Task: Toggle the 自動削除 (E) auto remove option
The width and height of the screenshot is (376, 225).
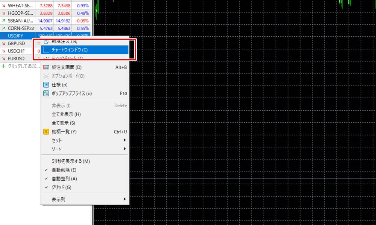Action: (x=63, y=170)
